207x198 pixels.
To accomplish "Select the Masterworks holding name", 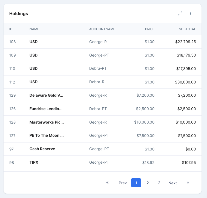I will coord(47,122).
